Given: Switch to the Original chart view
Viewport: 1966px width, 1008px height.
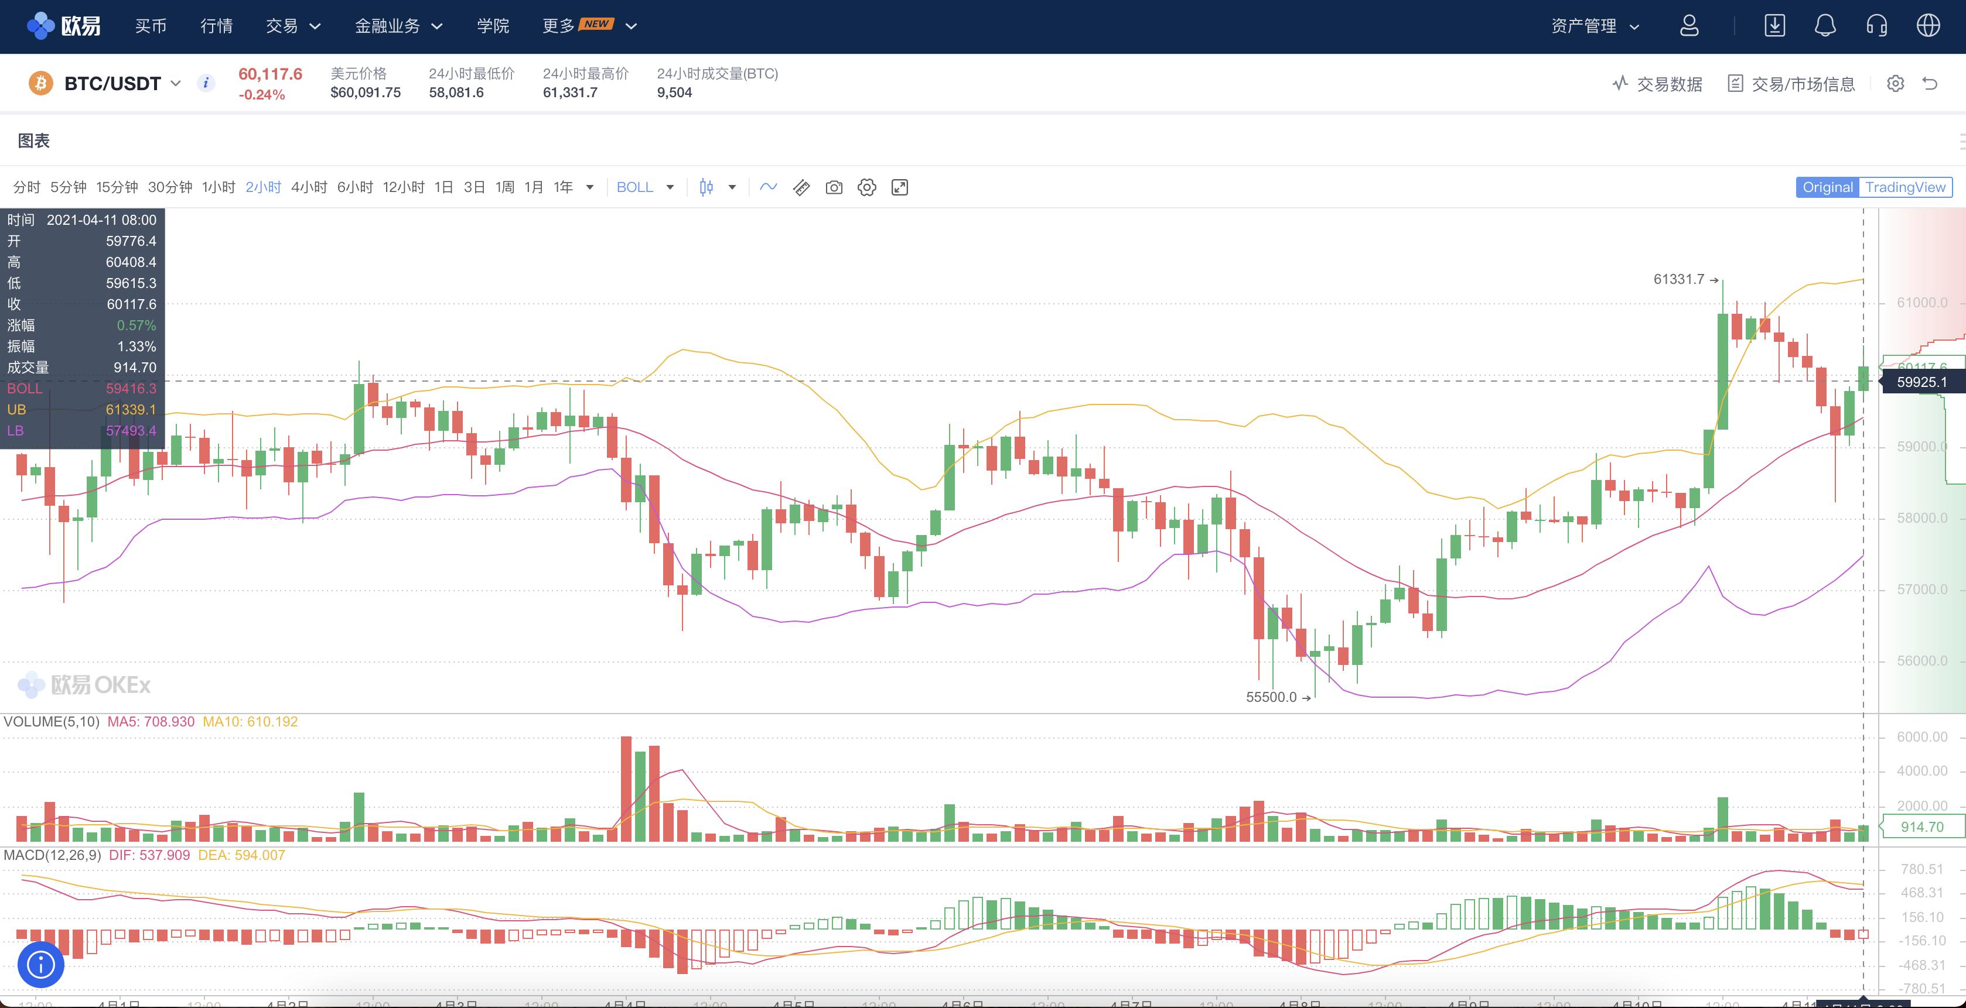Looking at the screenshot, I should [1827, 187].
